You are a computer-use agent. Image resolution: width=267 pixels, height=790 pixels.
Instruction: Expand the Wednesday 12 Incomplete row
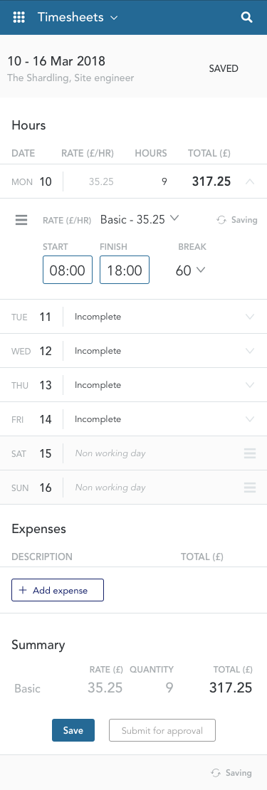(x=134, y=351)
